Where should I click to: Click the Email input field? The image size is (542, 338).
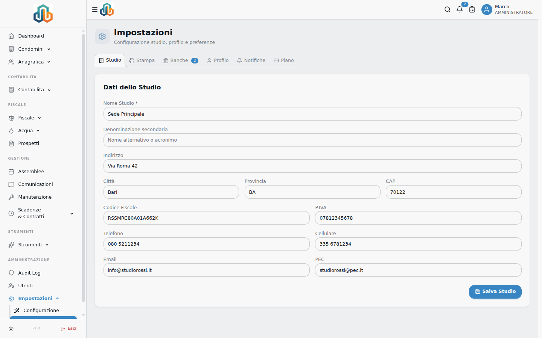pos(207,270)
